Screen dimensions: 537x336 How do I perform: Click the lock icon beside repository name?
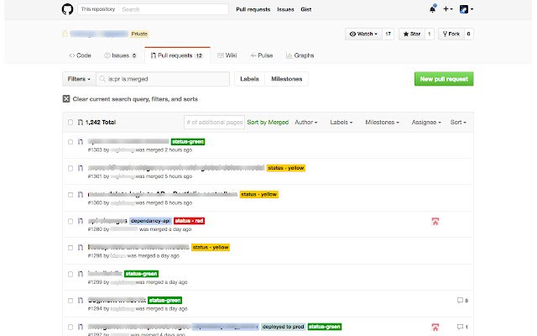click(x=65, y=34)
